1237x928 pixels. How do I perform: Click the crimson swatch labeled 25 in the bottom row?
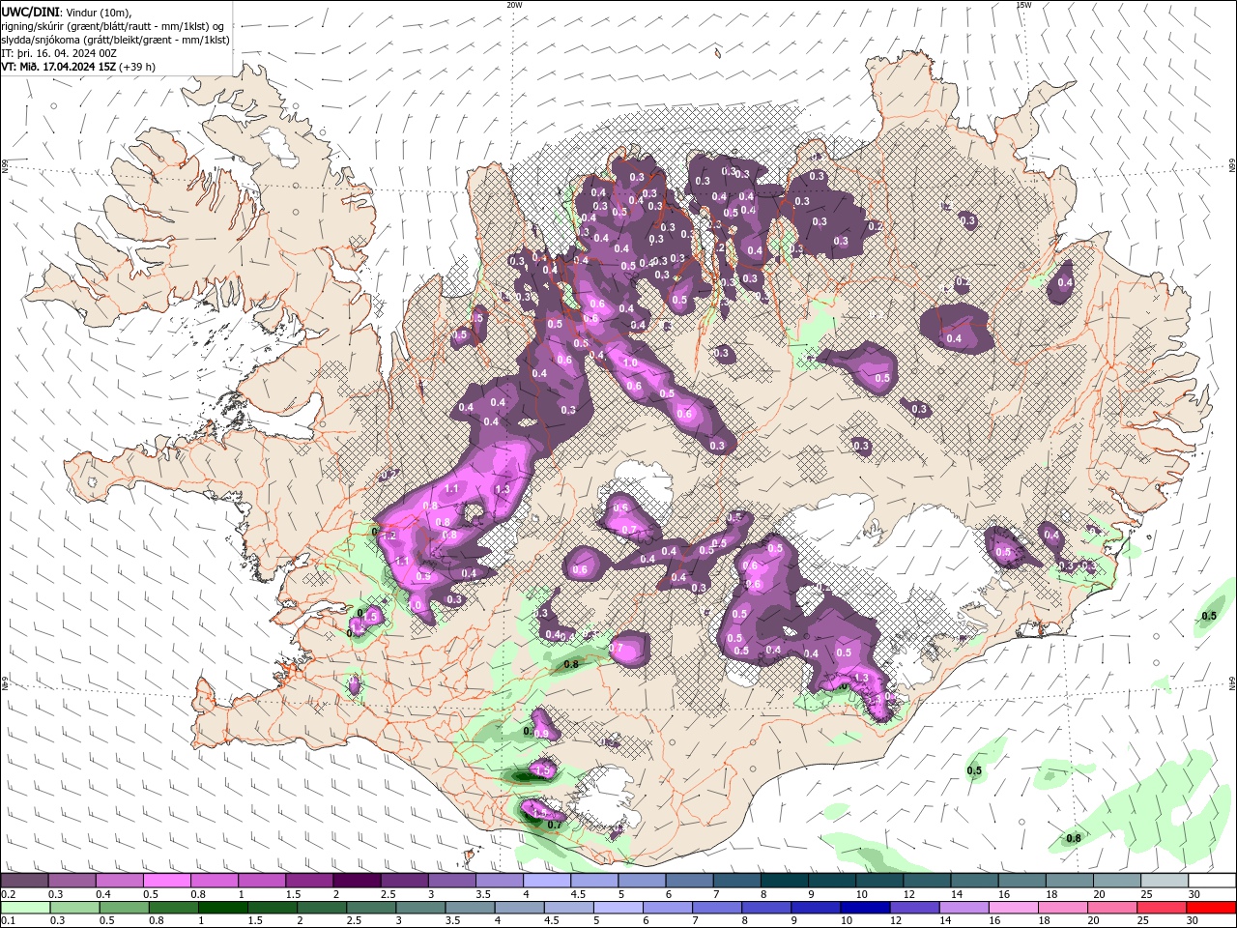1161,908
